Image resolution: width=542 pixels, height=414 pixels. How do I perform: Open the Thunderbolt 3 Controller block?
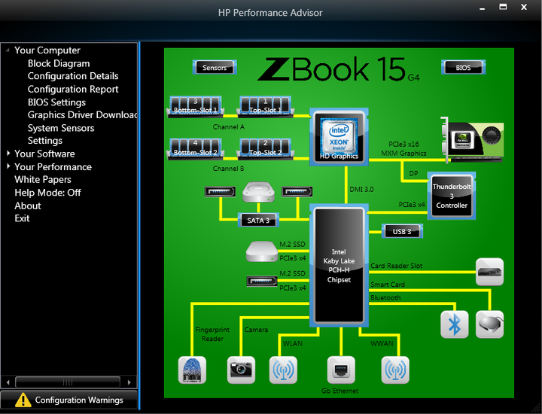coord(452,196)
